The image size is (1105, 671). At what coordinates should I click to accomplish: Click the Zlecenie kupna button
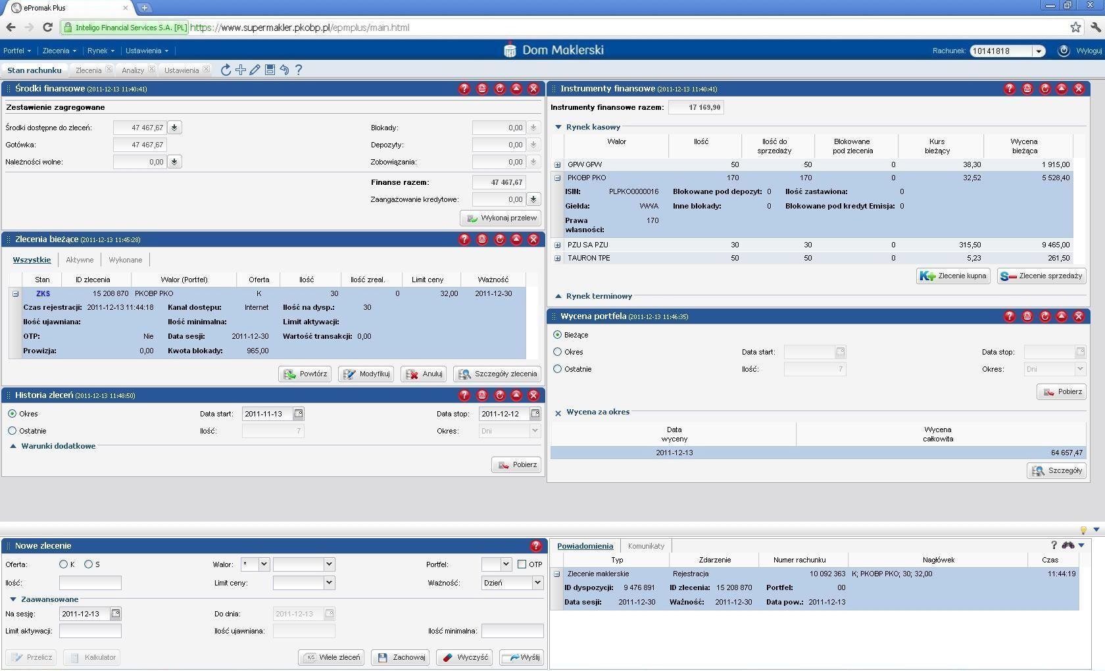click(x=953, y=276)
